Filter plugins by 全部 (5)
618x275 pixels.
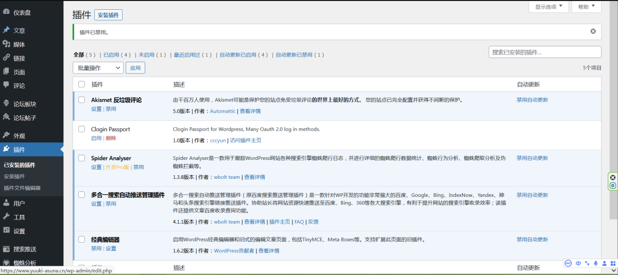tap(84, 54)
